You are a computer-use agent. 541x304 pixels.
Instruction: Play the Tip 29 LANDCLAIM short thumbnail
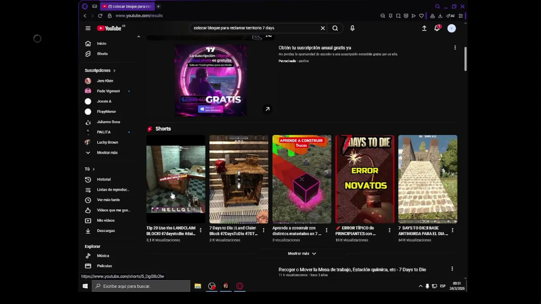coord(176,179)
